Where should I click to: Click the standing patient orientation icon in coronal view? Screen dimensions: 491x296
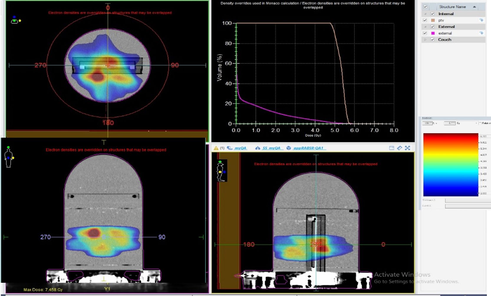[9, 157]
